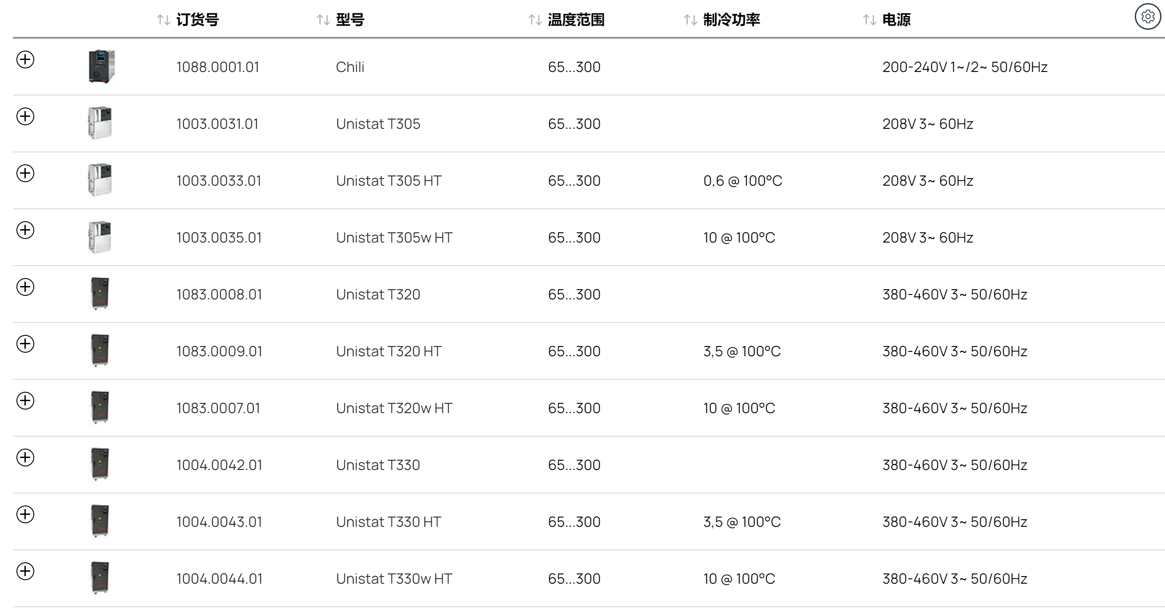Image resolution: width=1165 pixels, height=609 pixels.
Task: Select order number 1088.0001.01
Action: pyautogui.click(x=217, y=67)
